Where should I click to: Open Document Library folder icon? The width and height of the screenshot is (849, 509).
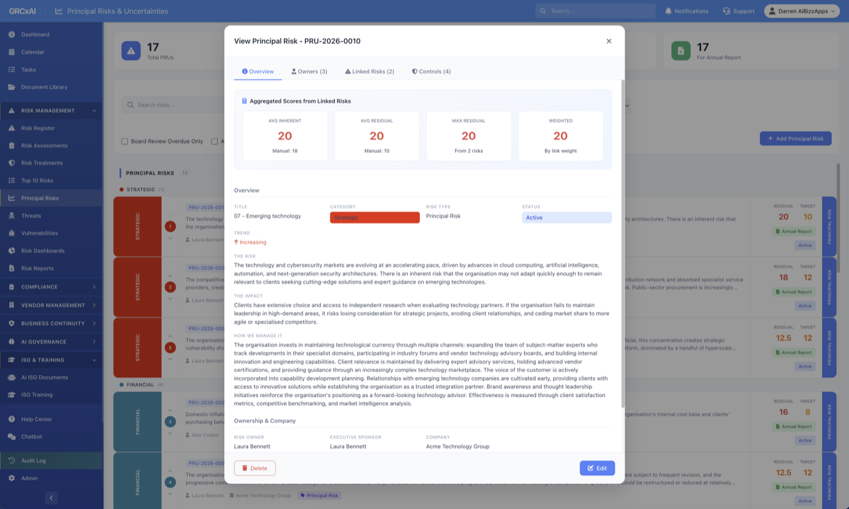pos(11,87)
